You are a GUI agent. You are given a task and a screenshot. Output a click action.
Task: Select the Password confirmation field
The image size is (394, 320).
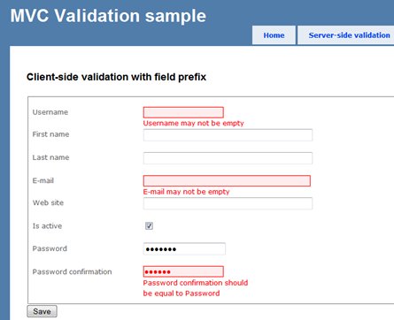point(183,271)
